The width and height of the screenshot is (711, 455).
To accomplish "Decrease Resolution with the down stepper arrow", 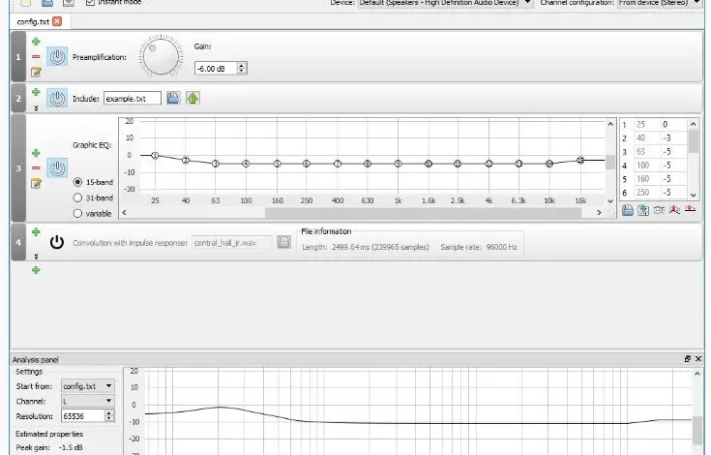I will pyautogui.click(x=109, y=419).
